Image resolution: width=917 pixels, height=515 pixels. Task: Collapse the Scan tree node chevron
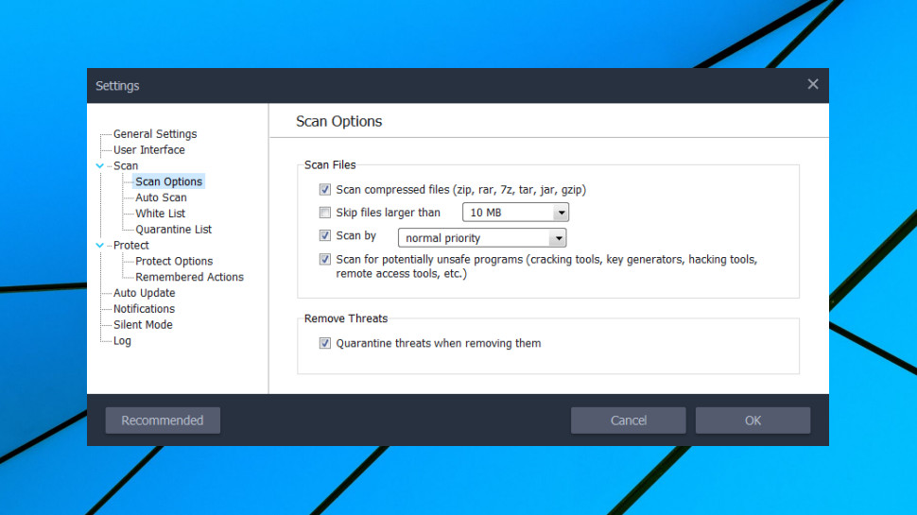tap(100, 166)
